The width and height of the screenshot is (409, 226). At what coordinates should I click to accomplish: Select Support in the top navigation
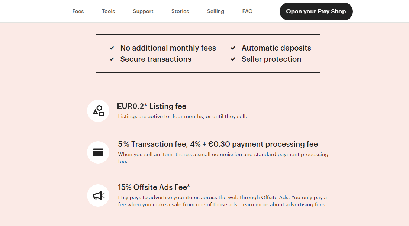pyautogui.click(x=143, y=12)
